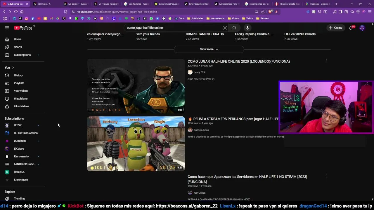Viewport: 374px width, 210px height.
Task: Share this page using the share icon
Action: (x=263, y=12)
